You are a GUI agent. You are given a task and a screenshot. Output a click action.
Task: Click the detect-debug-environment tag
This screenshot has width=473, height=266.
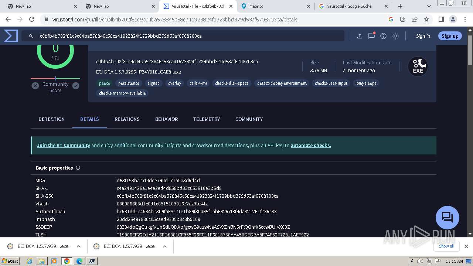pyautogui.click(x=282, y=83)
